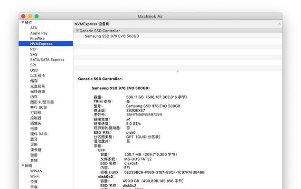Collapse the Generic SSD Controller tree row
This screenshot has width=301, height=189.
click(77, 31)
